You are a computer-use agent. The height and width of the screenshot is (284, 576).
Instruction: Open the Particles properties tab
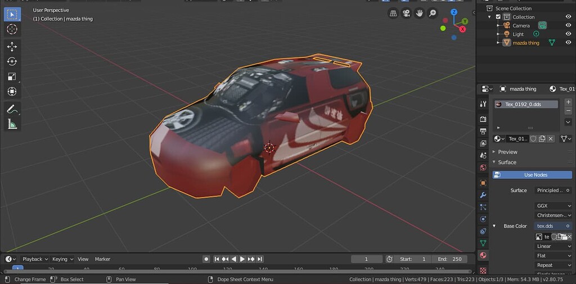(483, 207)
